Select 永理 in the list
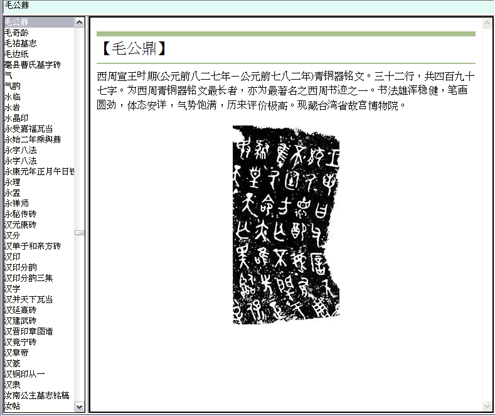The image size is (495, 416). [x=13, y=182]
